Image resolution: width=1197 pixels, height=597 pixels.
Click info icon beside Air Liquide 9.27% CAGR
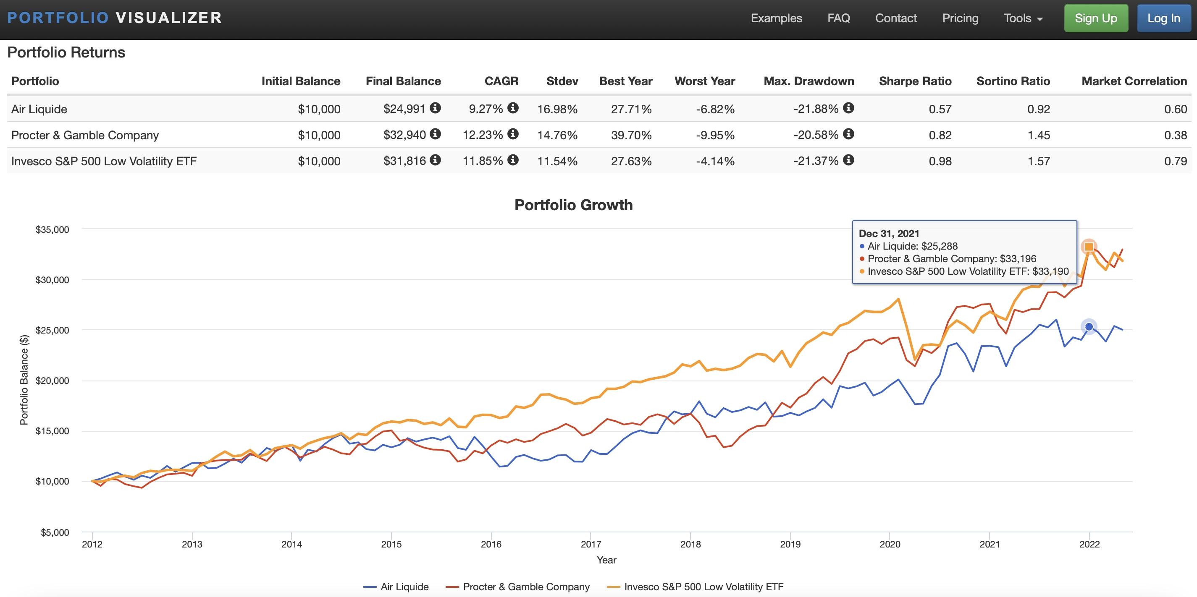(512, 108)
